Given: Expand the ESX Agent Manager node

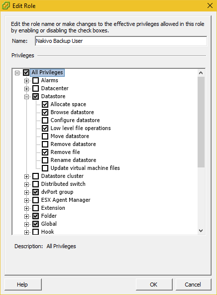Looking at the screenshot, I should click(x=26, y=200).
